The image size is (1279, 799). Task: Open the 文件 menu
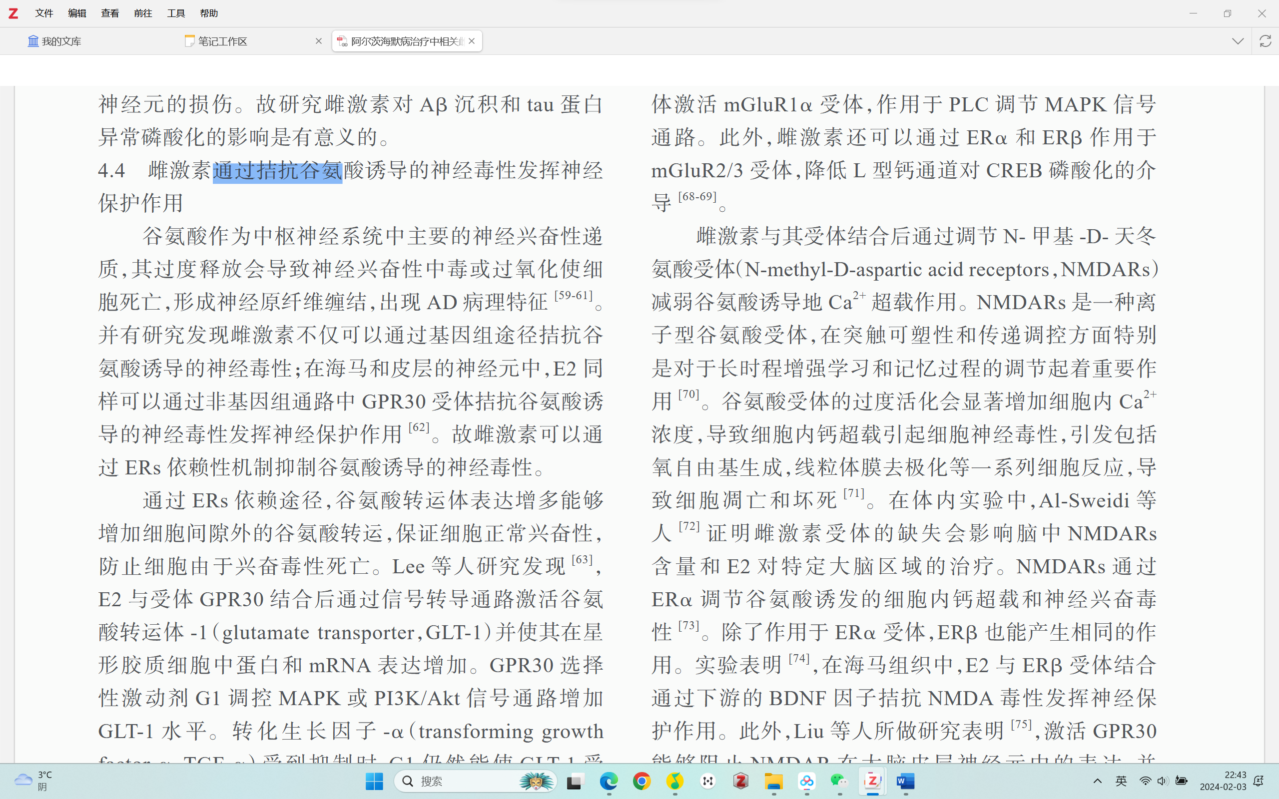click(x=44, y=13)
